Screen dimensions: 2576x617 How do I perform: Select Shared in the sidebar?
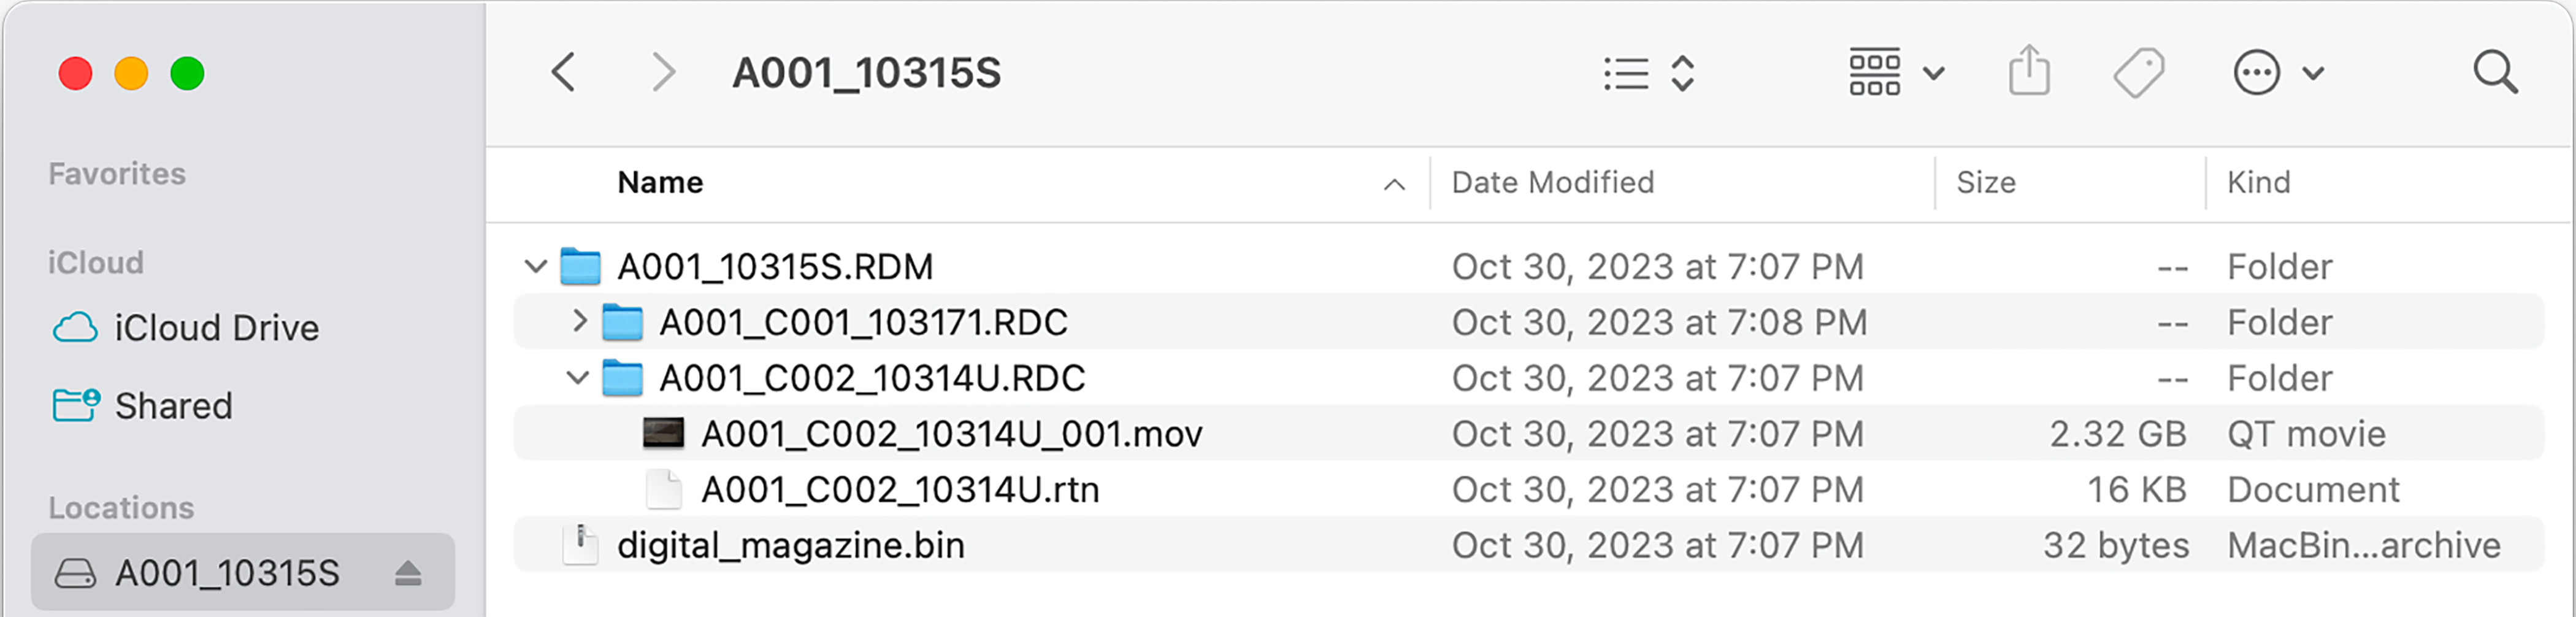click(172, 406)
